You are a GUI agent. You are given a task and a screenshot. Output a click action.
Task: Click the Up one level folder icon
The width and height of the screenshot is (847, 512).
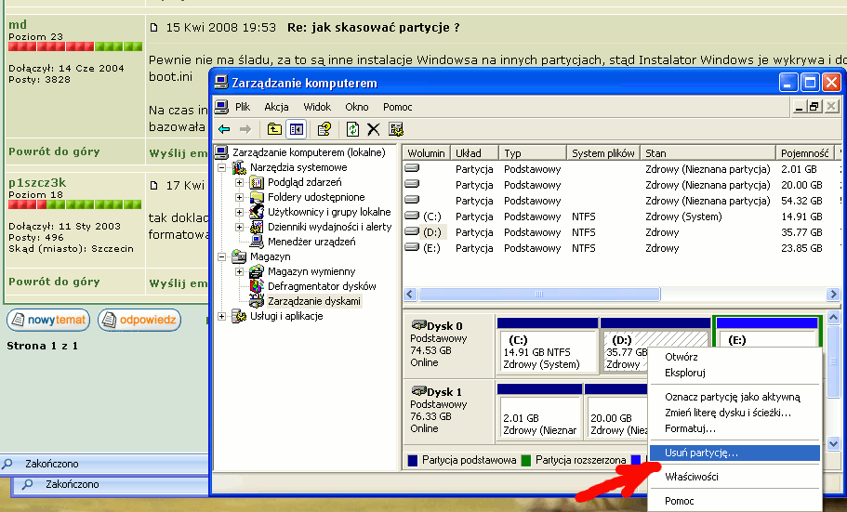[x=274, y=129]
